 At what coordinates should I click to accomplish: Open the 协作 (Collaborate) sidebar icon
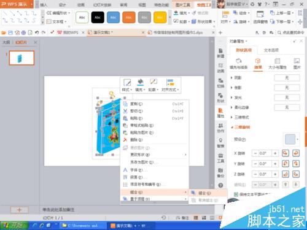[220, 128]
